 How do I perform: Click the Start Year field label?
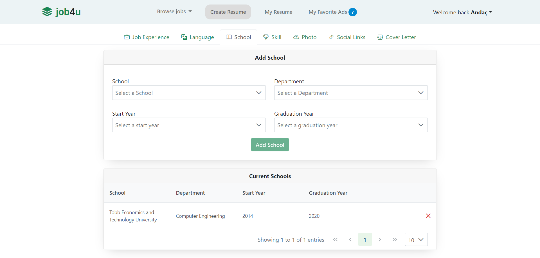(x=124, y=114)
